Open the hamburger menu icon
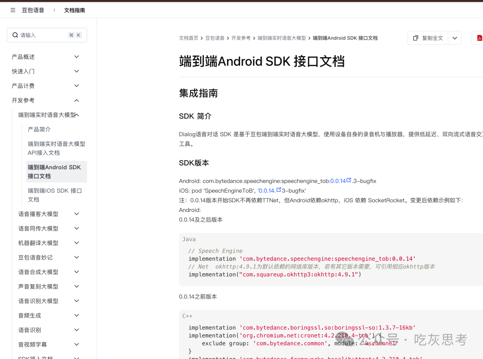Image resolution: width=483 pixels, height=359 pixels. 13,10
